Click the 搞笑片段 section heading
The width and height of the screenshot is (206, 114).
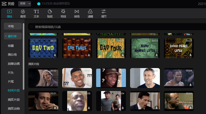pos(34,64)
